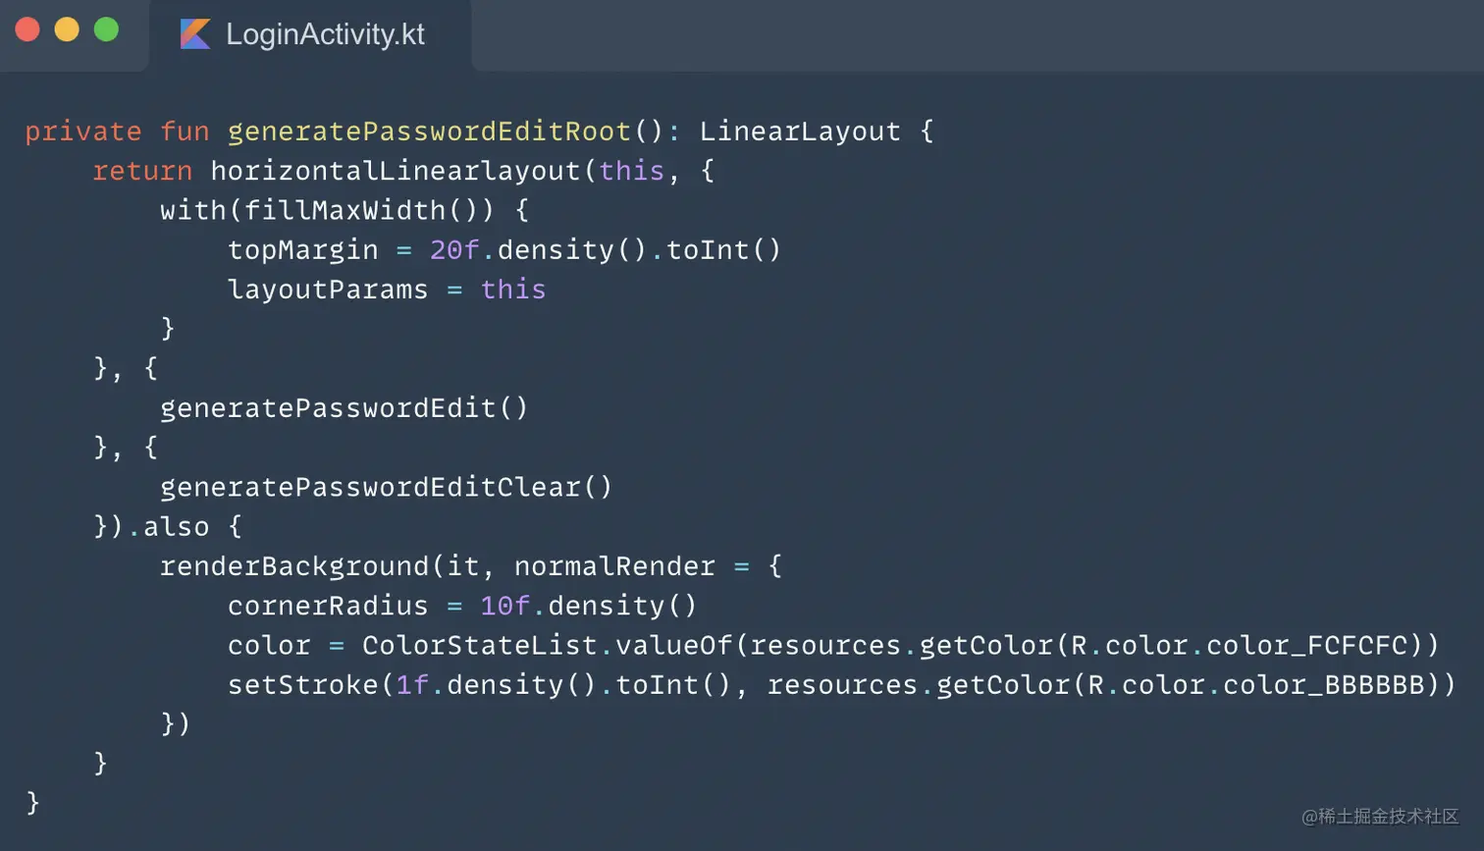
Task: Click the layoutParams assignment
Action: pos(328,290)
